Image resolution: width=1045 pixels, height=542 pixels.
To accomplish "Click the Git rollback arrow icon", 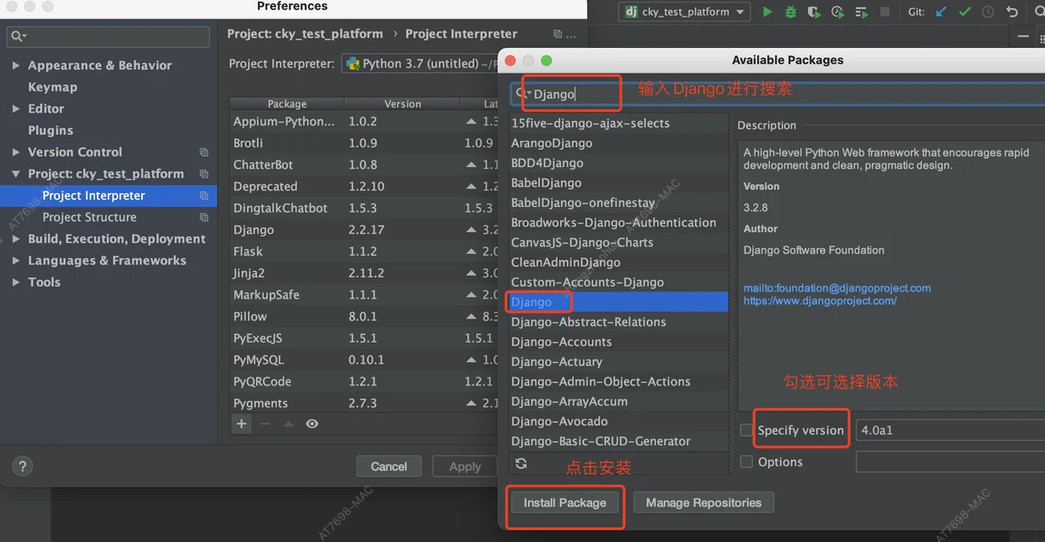I will 1012,12.
